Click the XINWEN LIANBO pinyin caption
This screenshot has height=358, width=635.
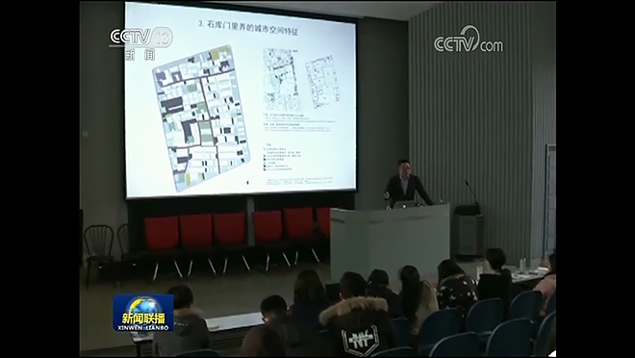point(143,327)
